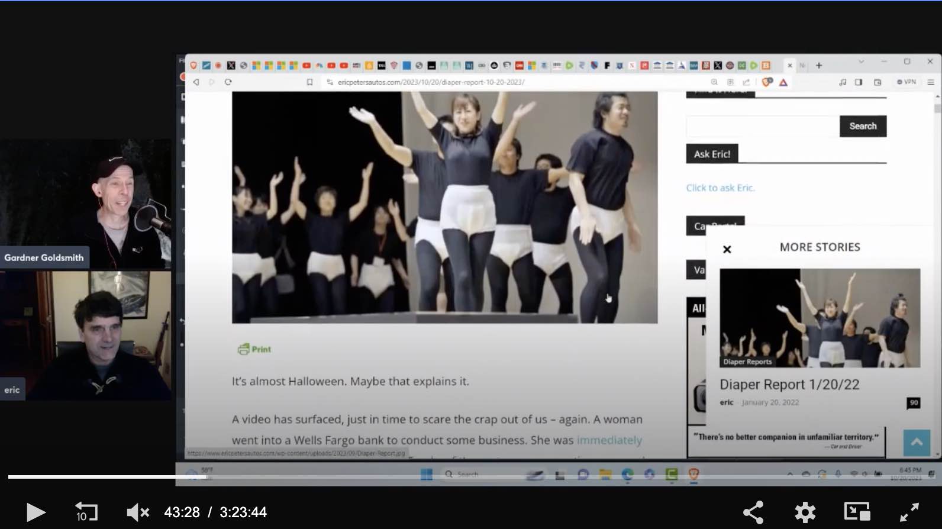Viewport: 942px width, 529px height.
Task: Open the Ask Eric! tab
Action: coord(712,154)
